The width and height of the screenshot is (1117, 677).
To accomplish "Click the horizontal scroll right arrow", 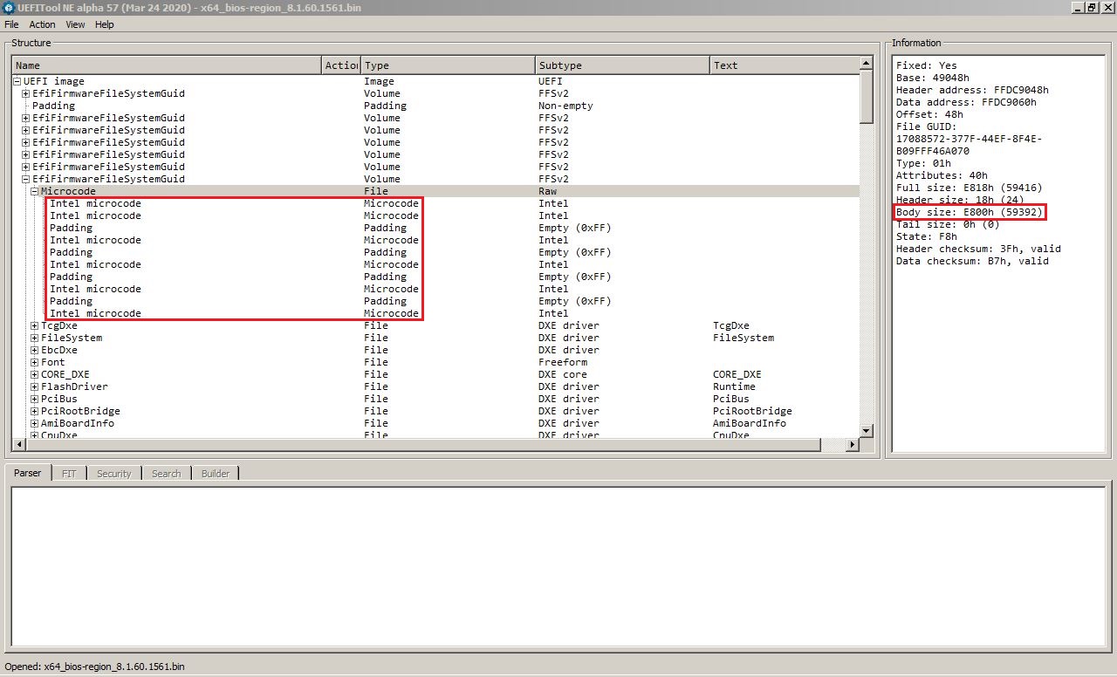I will (x=853, y=445).
